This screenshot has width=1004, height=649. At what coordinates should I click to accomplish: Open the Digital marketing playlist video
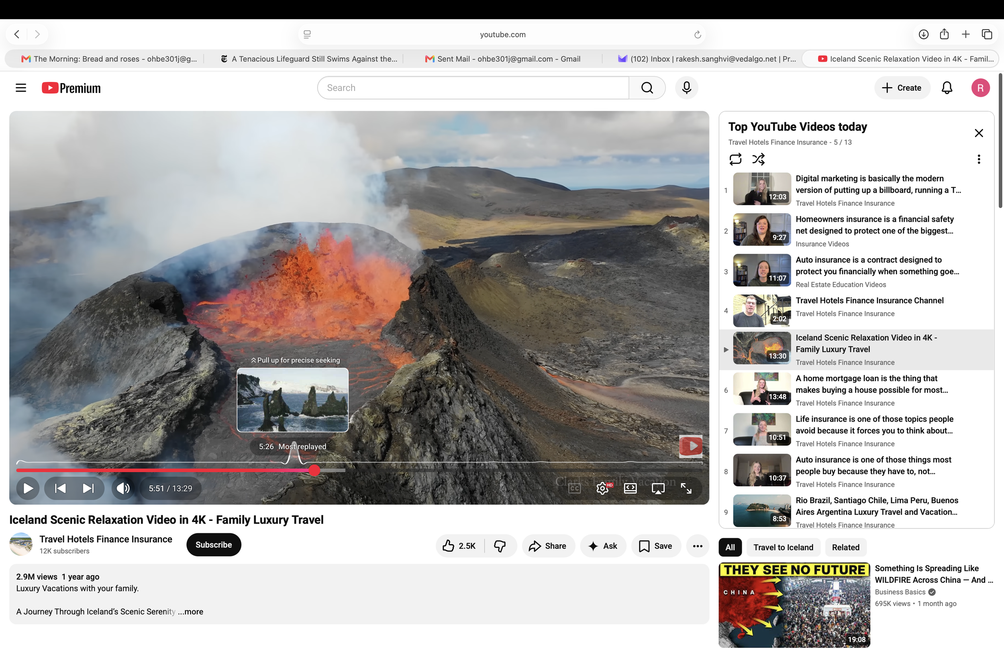pos(855,190)
